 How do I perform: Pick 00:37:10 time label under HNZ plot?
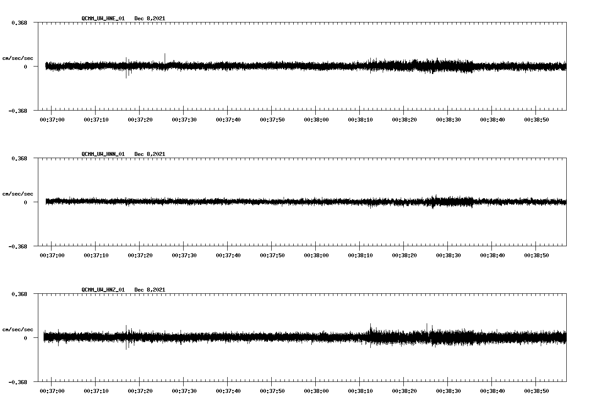click(x=96, y=391)
